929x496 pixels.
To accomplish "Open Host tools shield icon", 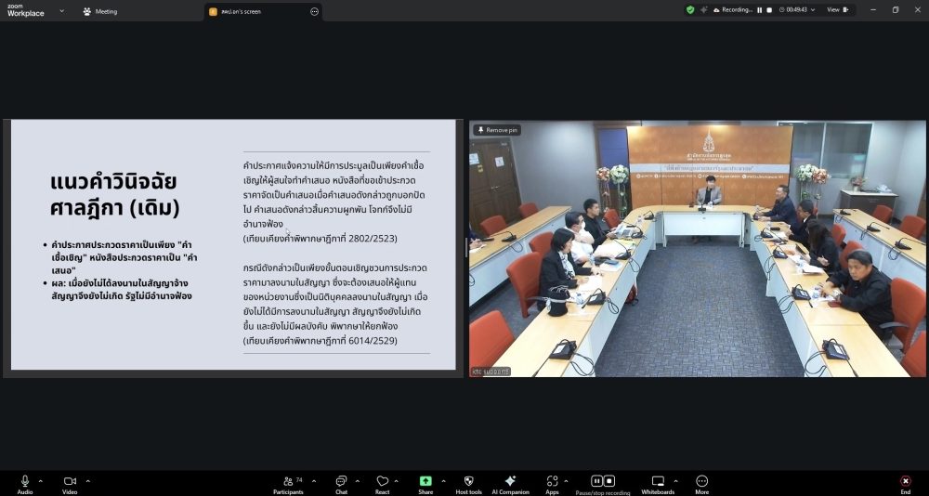I will pos(468,481).
